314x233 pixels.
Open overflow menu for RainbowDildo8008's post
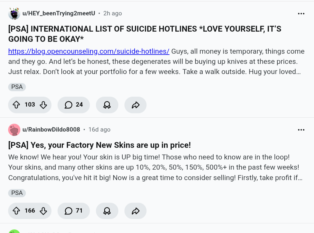pyautogui.click(x=301, y=130)
